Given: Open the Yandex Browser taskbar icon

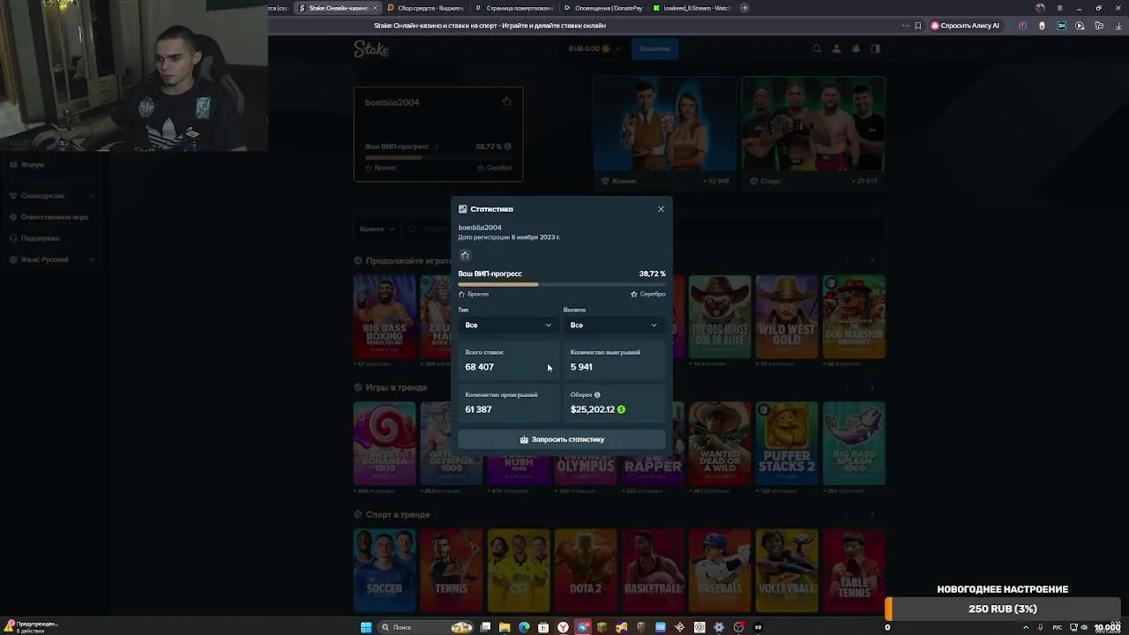Looking at the screenshot, I should tap(563, 627).
